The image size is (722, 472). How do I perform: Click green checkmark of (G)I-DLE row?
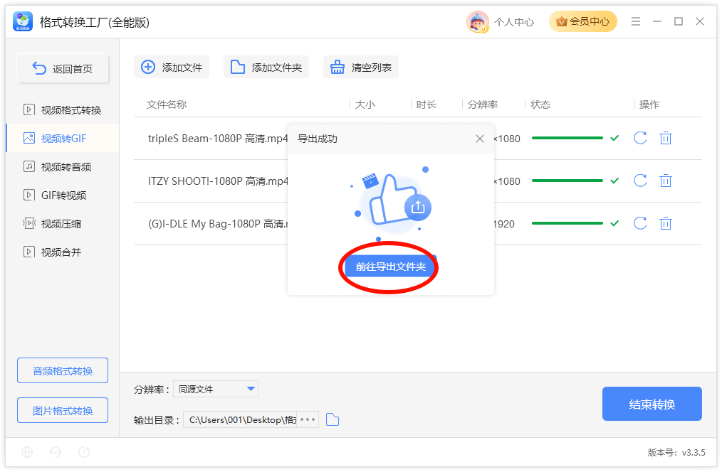[614, 223]
